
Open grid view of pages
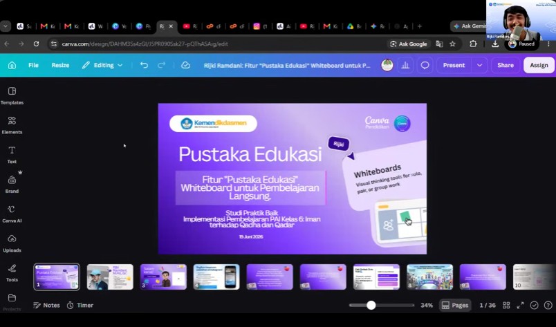pyautogui.click(x=506, y=305)
